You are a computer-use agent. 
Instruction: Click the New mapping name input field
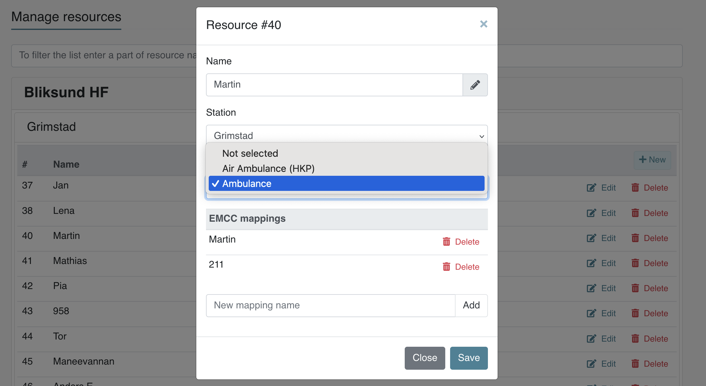(330, 305)
